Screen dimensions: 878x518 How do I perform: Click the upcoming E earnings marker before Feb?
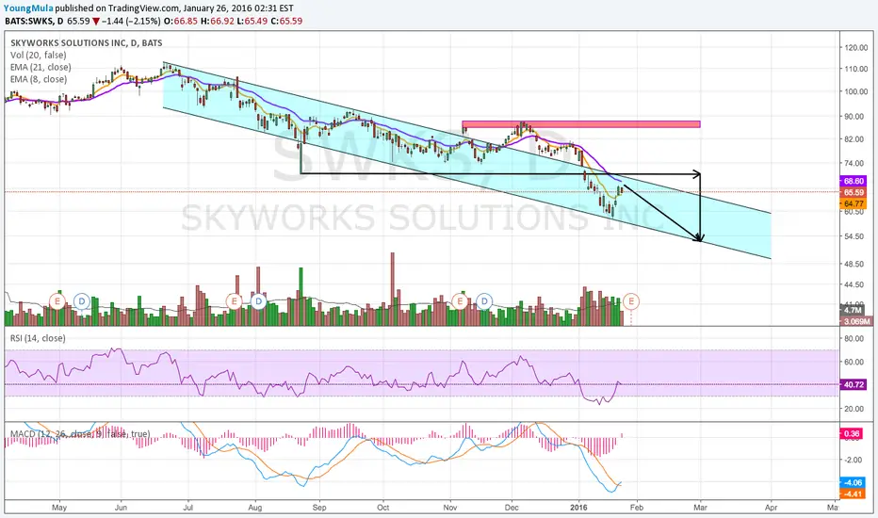coord(631,301)
